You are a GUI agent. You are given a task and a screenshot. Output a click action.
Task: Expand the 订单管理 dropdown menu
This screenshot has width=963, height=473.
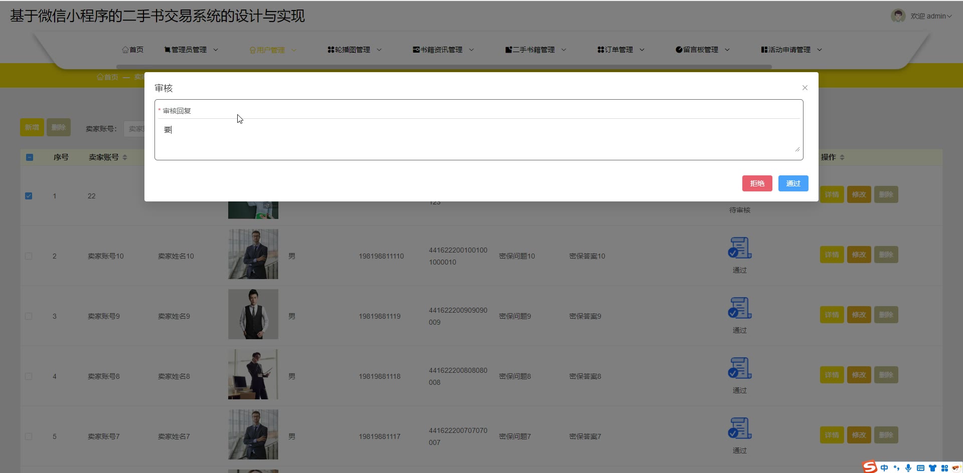(x=621, y=50)
